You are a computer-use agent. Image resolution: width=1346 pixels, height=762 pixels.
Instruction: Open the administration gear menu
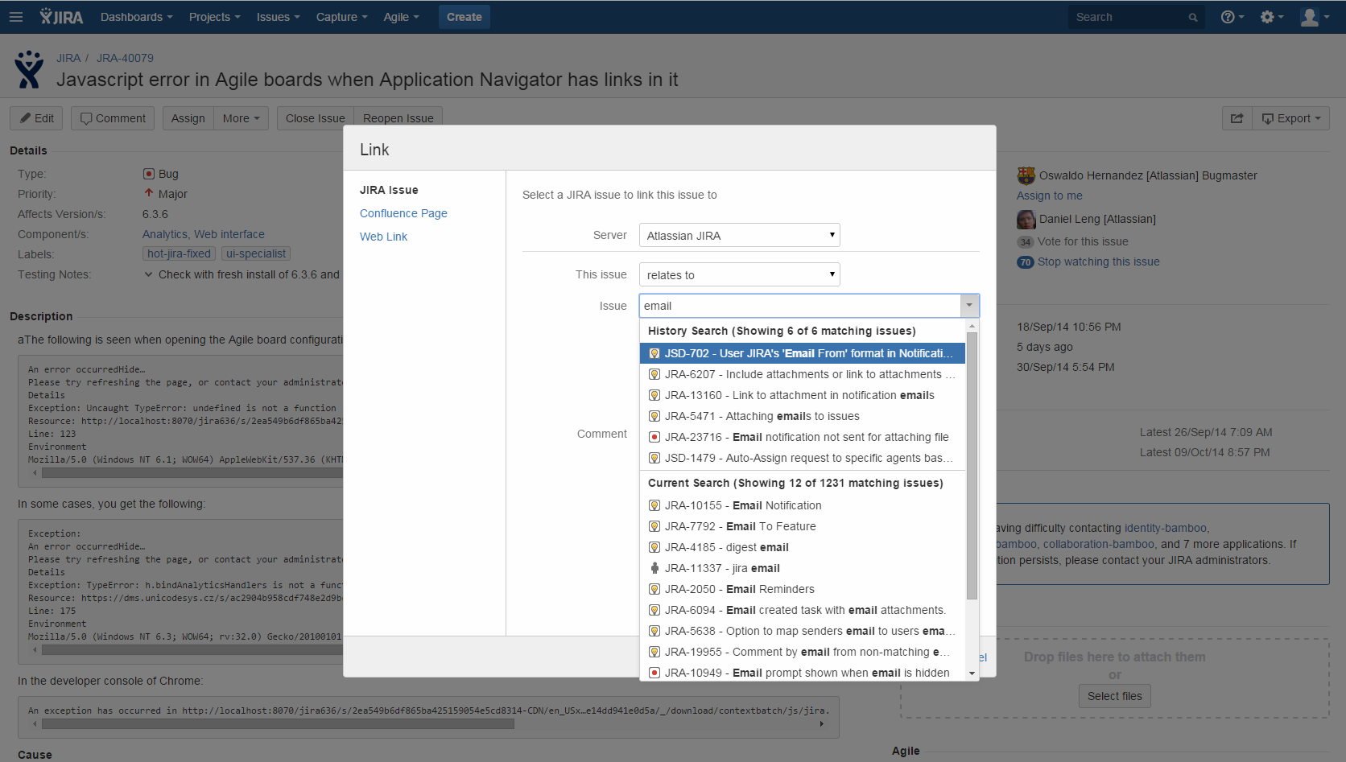point(1272,17)
